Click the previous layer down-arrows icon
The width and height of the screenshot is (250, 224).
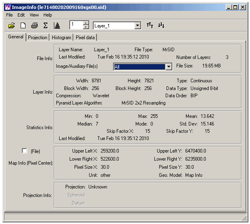[x=161, y=25]
